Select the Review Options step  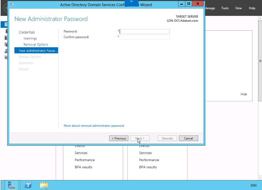click(30, 57)
